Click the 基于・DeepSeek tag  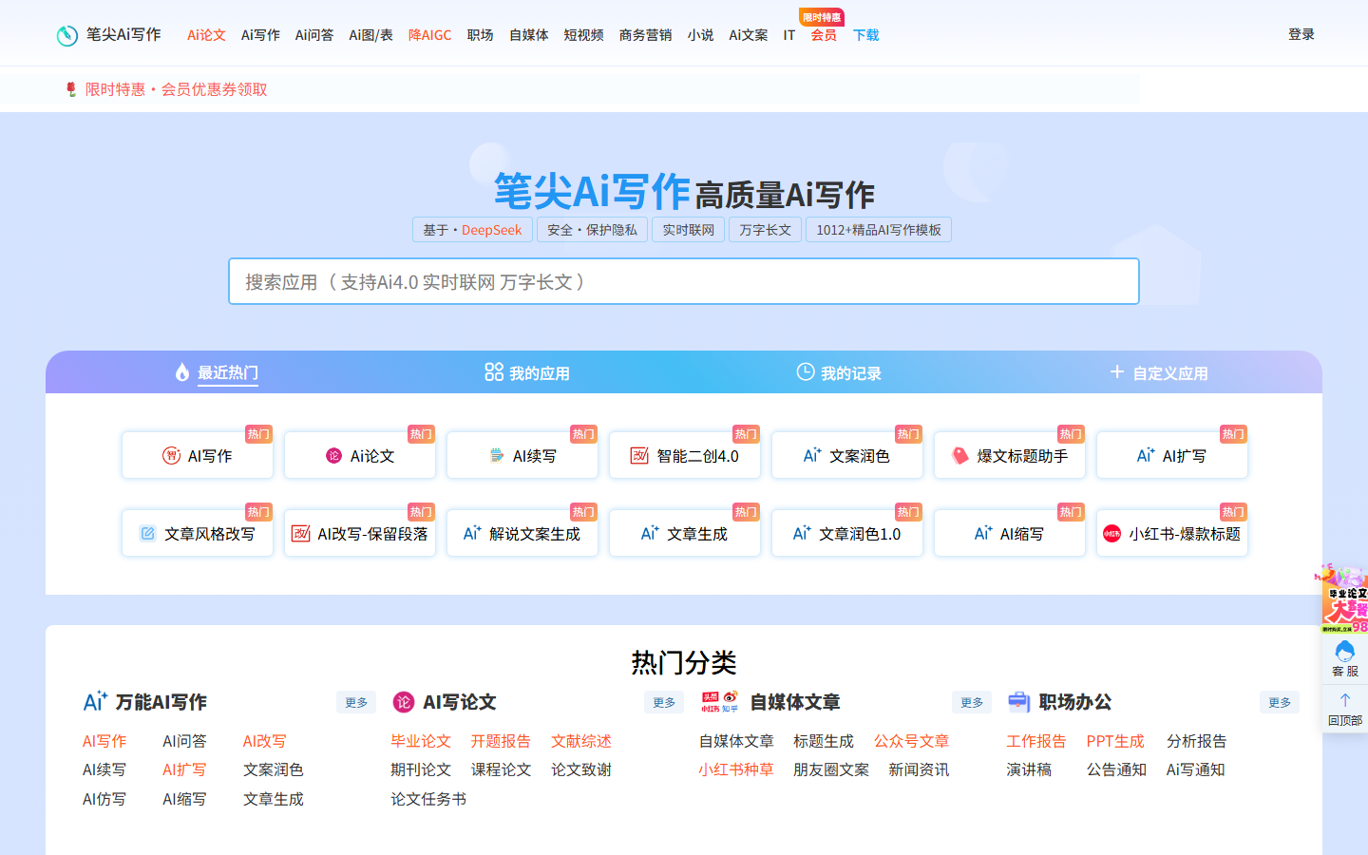(472, 230)
